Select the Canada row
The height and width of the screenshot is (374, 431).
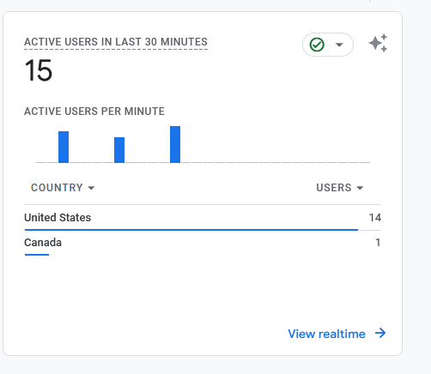pos(203,243)
